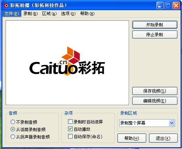Minimize the 彩拓拍播 window
This screenshot has width=182, height=149.
click(160, 5)
